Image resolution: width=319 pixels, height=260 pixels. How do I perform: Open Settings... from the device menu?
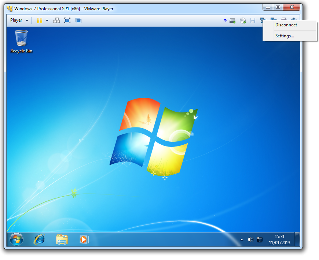coord(285,36)
